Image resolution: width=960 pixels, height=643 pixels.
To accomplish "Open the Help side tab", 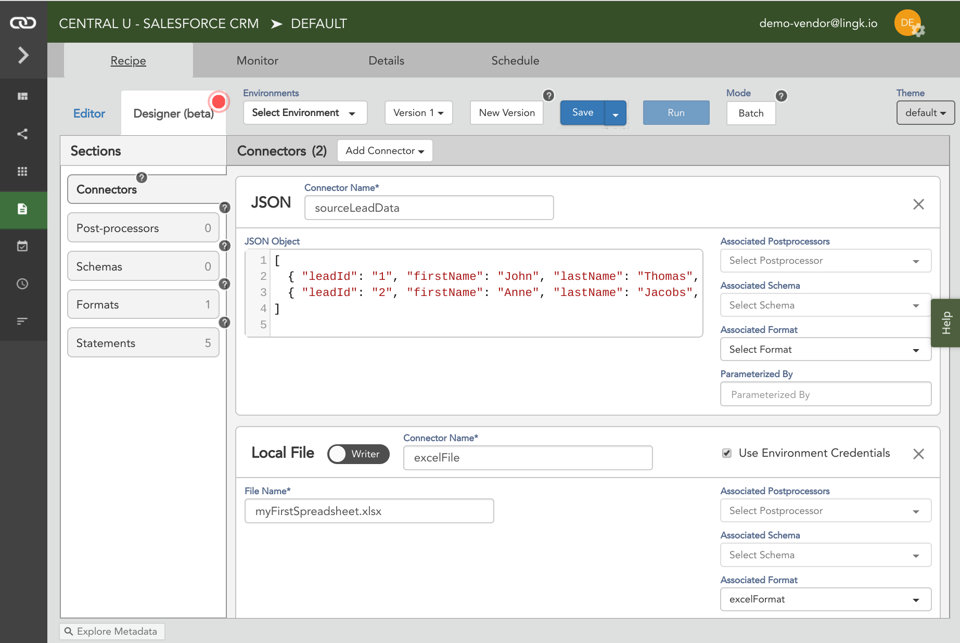I will [946, 323].
